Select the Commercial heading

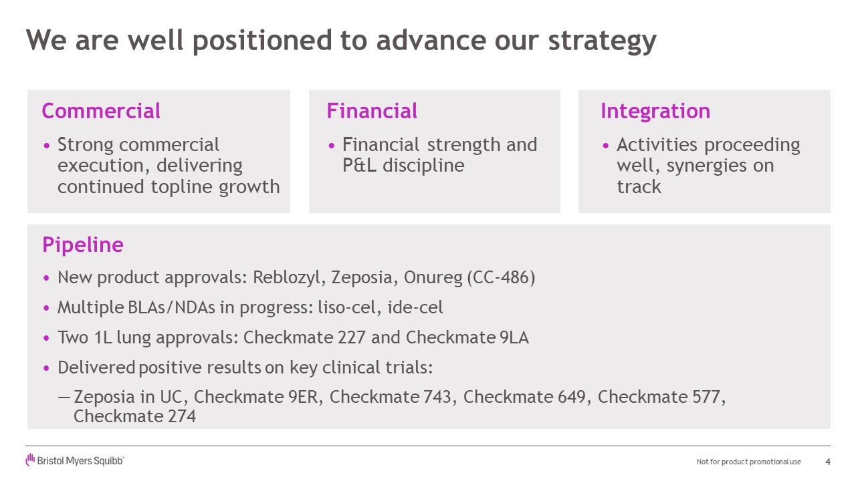pyautogui.click(x=101, y=111)
